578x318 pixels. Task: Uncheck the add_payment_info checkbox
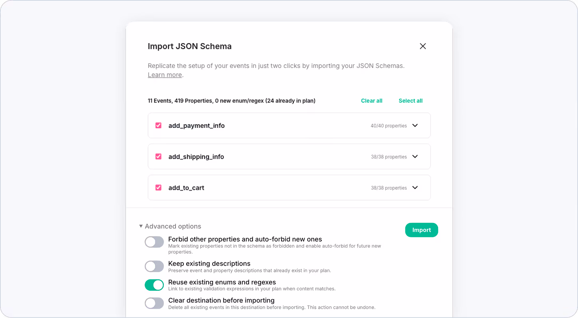point(158,125)
